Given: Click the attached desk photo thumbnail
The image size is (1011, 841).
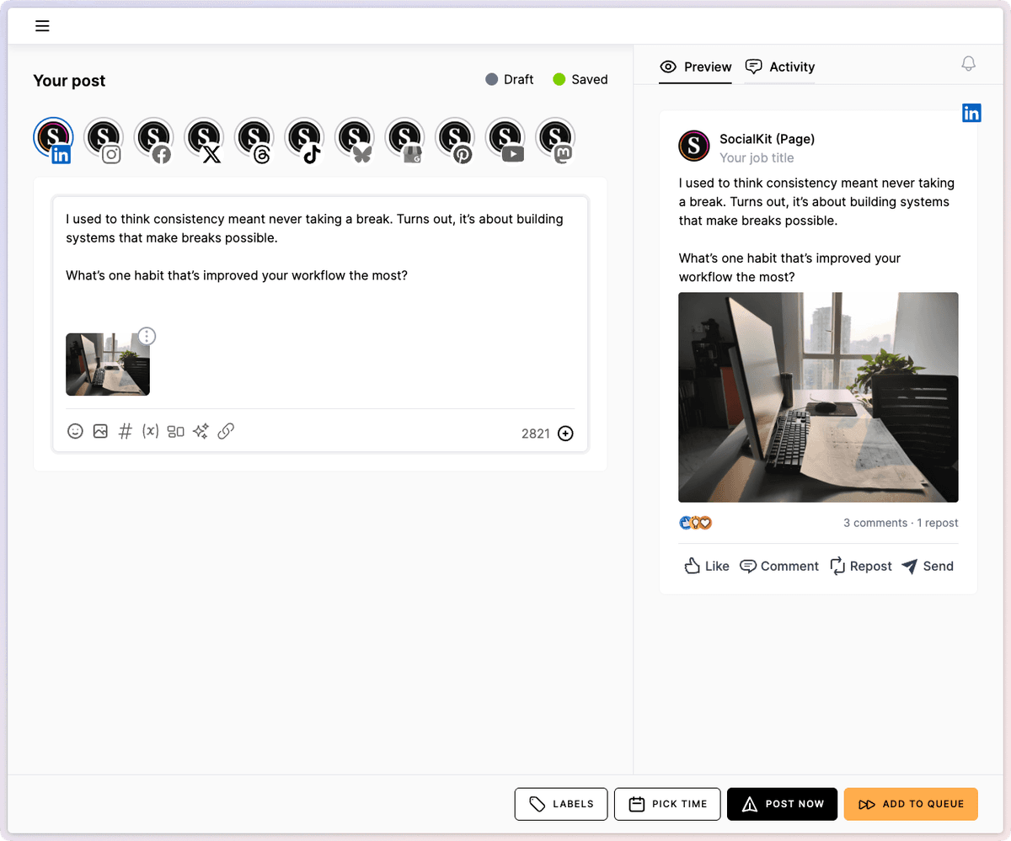Looking at the screenshot, I should pos(107,365).
